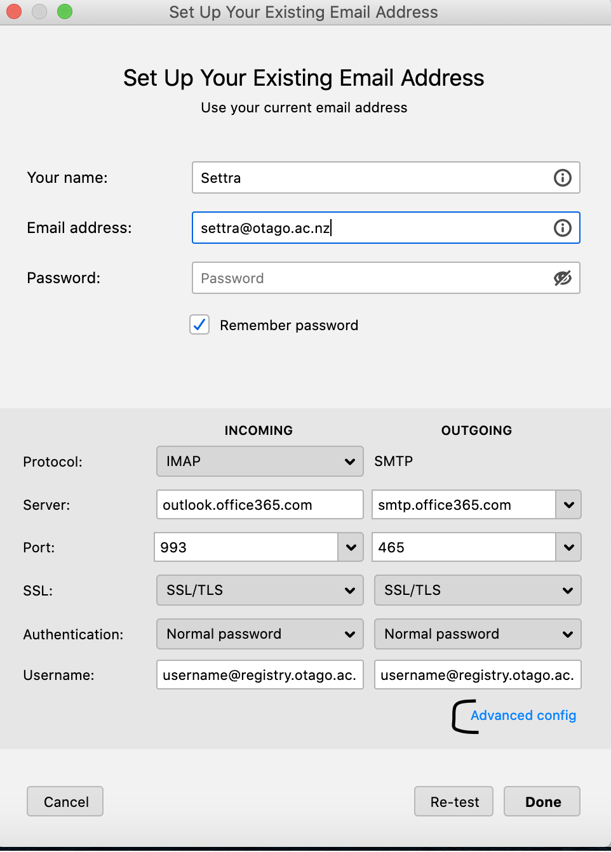The width and height of the screenshot is (611, 852).
Task: Open the Advanced config link
Action: tap(523, 716)
